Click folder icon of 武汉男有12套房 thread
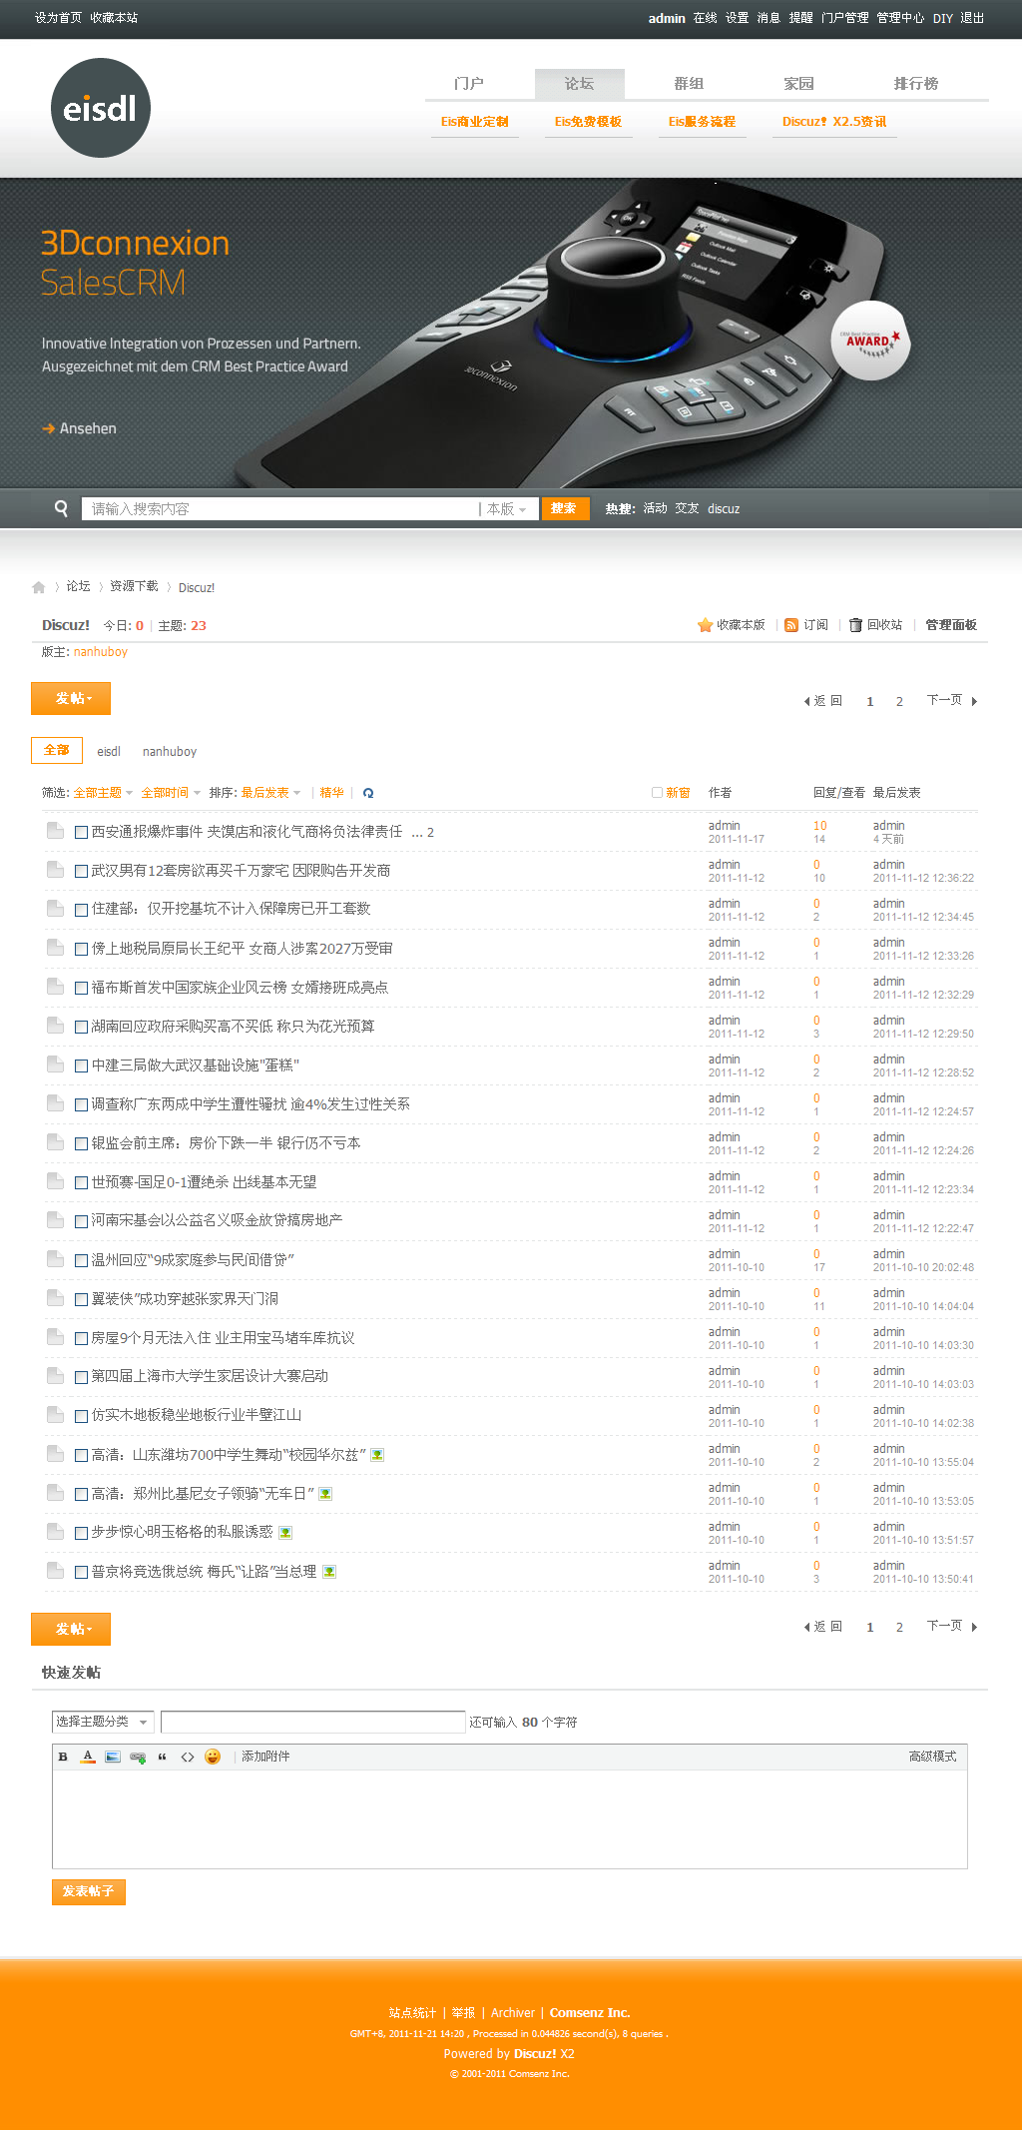 point(55,870)
